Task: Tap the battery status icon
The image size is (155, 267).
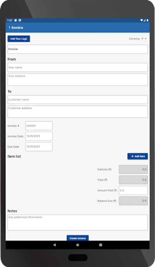Action: click(148, 20)
